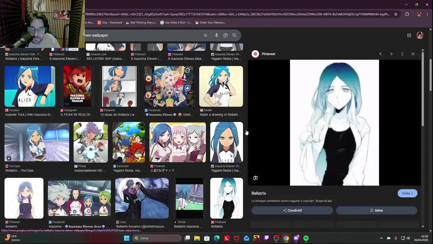The height and width of the screenshot is (244, 433).
Task: Open star Strike It Rich bookmark
Action: (x=176, y=22)
